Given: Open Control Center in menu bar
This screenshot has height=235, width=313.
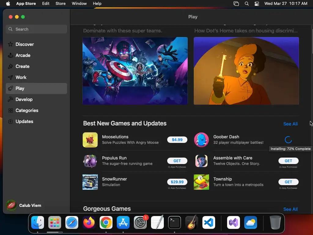Looking at the screenshot, I should click(257, 3).
